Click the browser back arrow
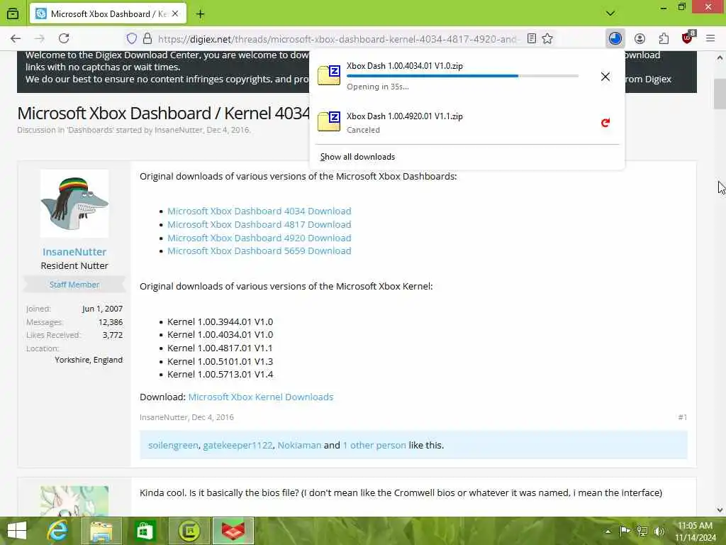Screen dimensions: 726x545 pyautogui.click(x=16, y=38)
